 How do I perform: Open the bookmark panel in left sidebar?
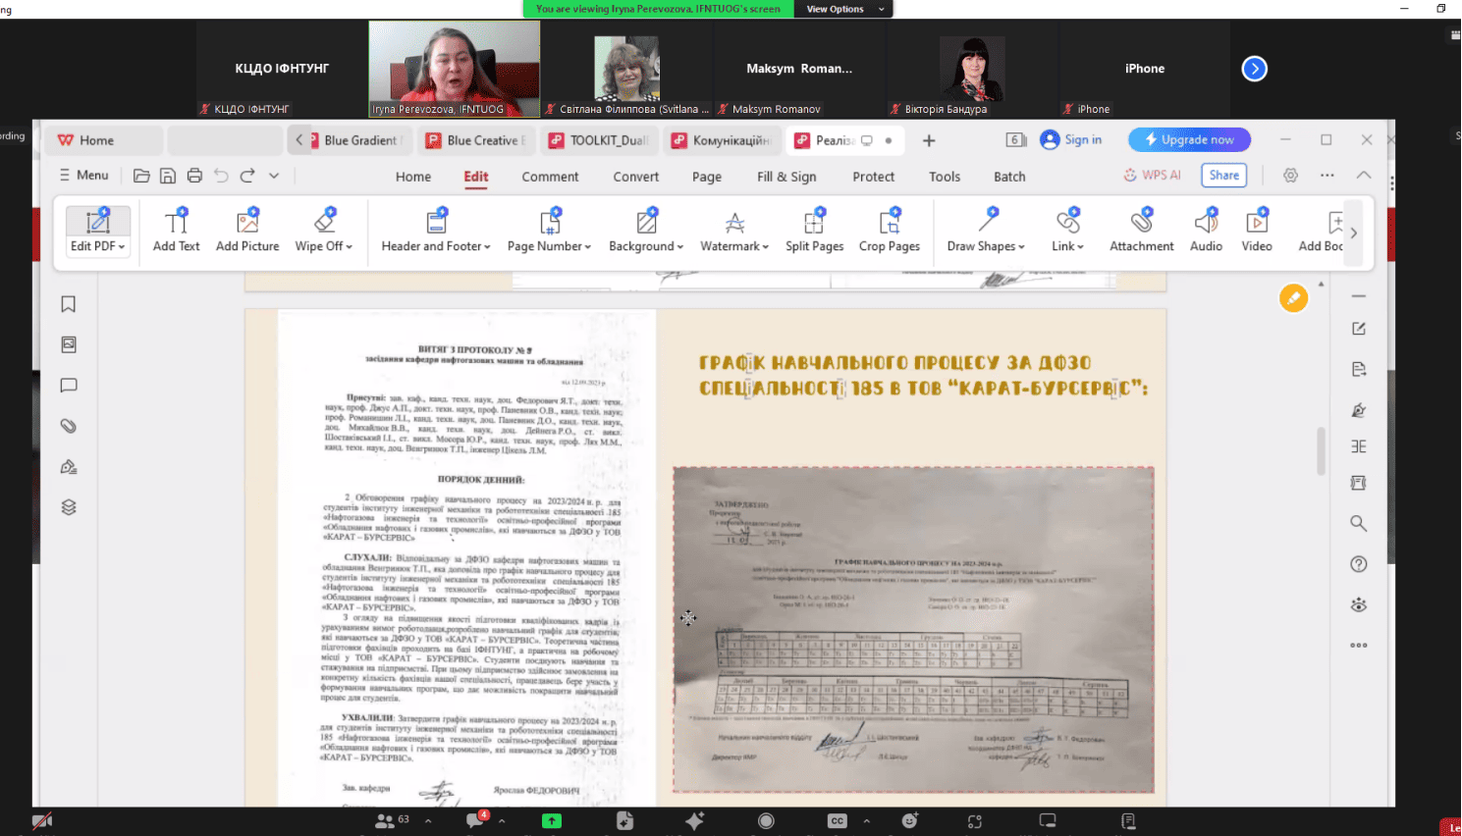pyautogui.click(x=69, y=304)
